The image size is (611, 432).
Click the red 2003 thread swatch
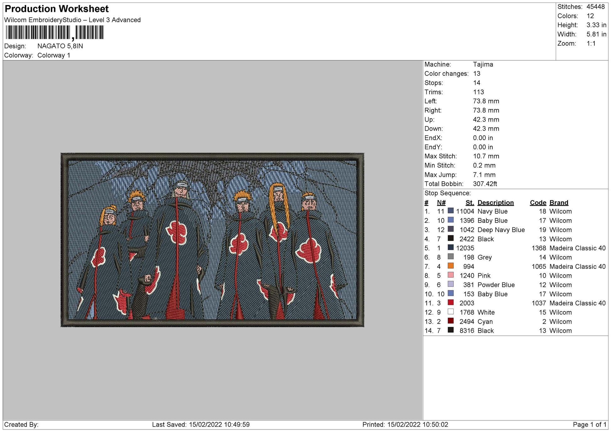pyautogui.click(x=451, y=303)
